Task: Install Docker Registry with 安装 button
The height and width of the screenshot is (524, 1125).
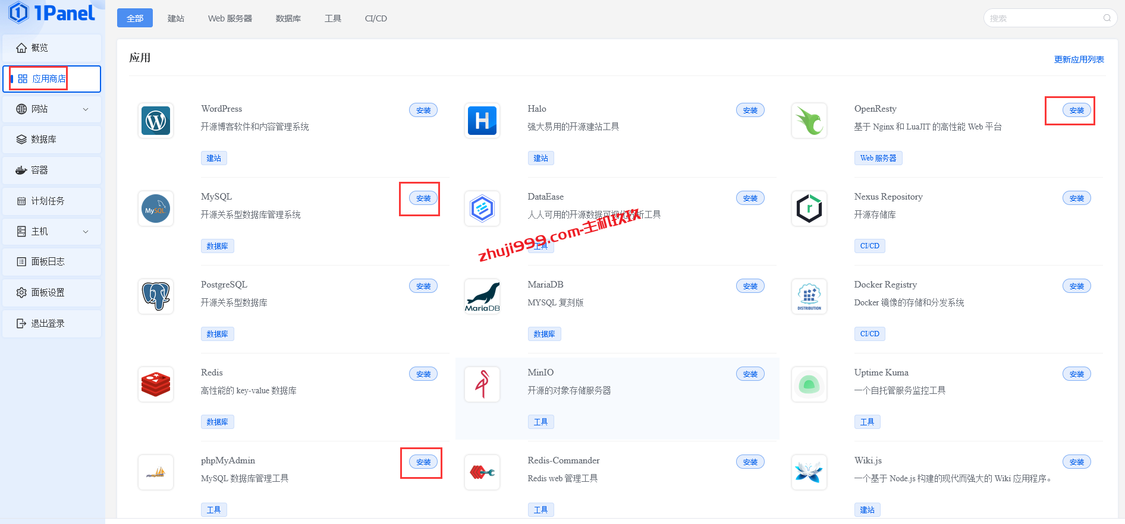Action: 1077,286
